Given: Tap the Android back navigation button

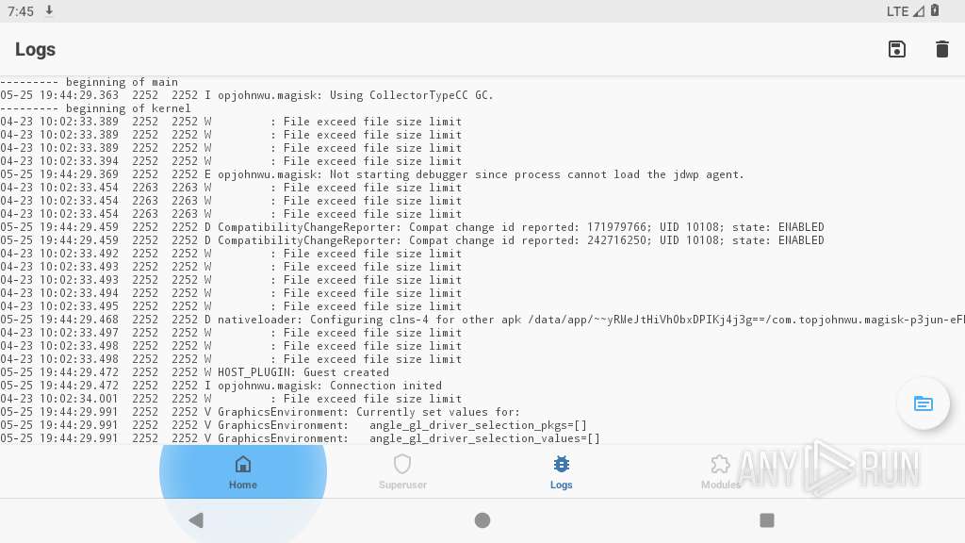Looking at the screenshot, I should (196, 520).
